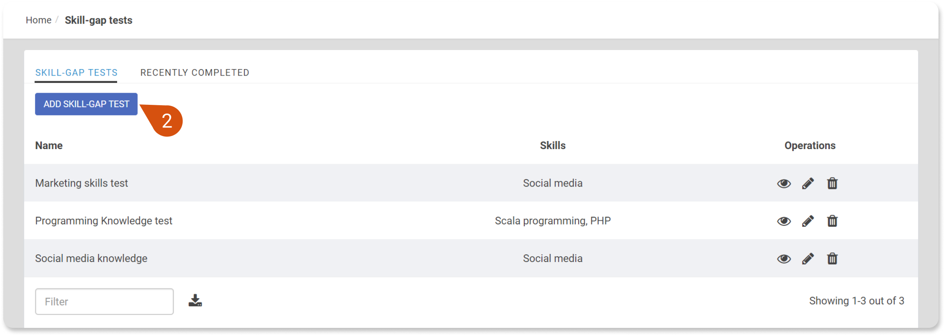Screen dimensions: 945x336
Task: Delete the Programming Knowledge test
Action: pos(832,221)
